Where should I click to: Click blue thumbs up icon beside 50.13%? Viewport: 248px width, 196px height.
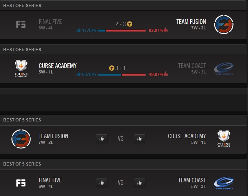[79, 74]
